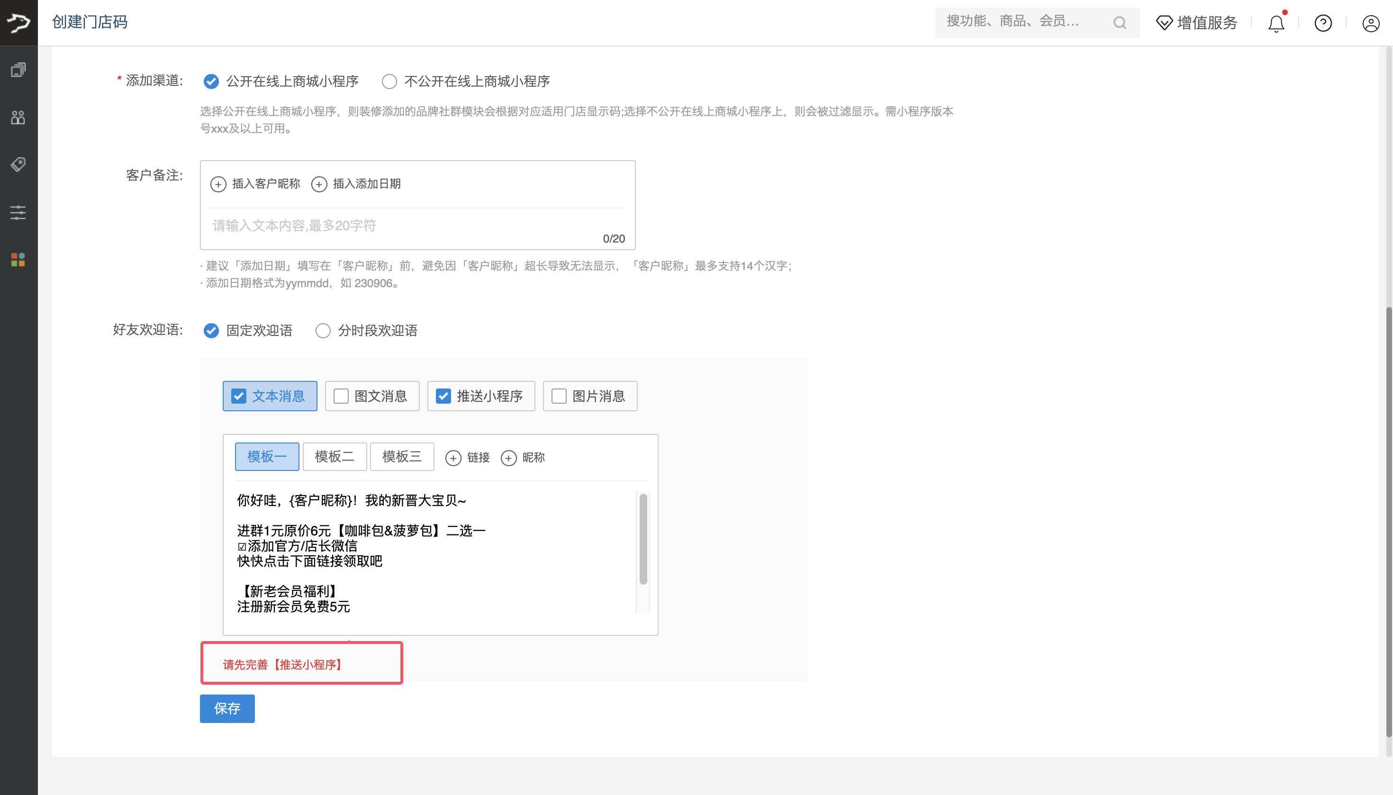Select 固定欢迎语 radio option
Screen dimensions: 1393x795
[211, 330]
